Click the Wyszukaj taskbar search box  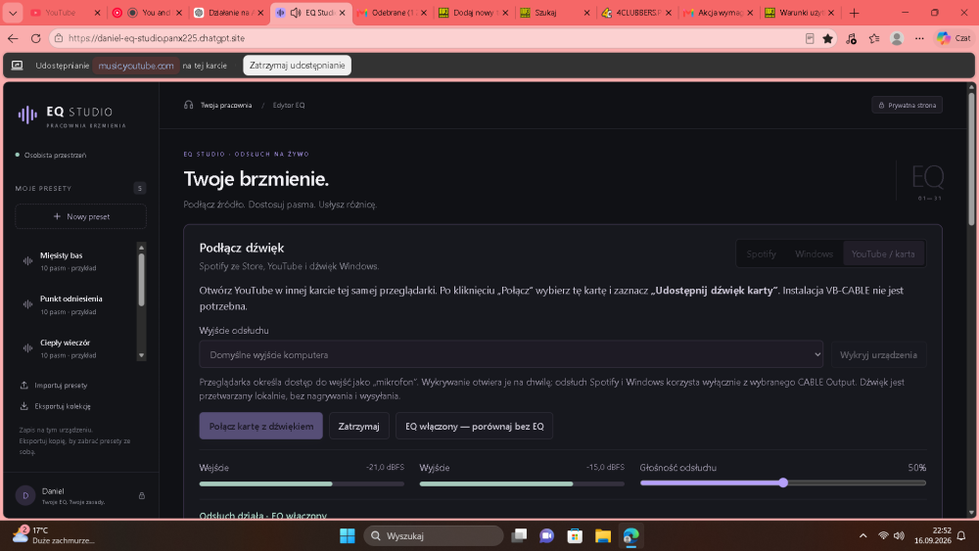click(x=434, y=535)
